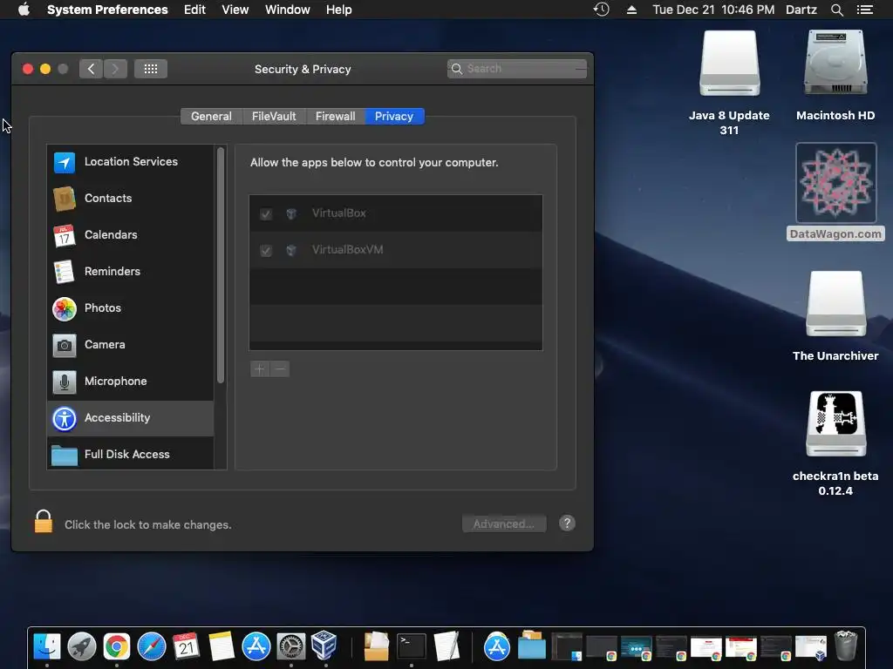This screenshot has height=669, width=893.
Task: Open the Edit menu
Action: tap(194, 10)
